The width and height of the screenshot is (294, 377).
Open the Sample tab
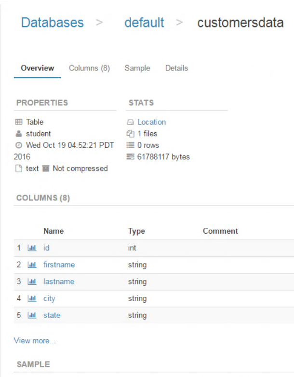[x=137, y=69]
